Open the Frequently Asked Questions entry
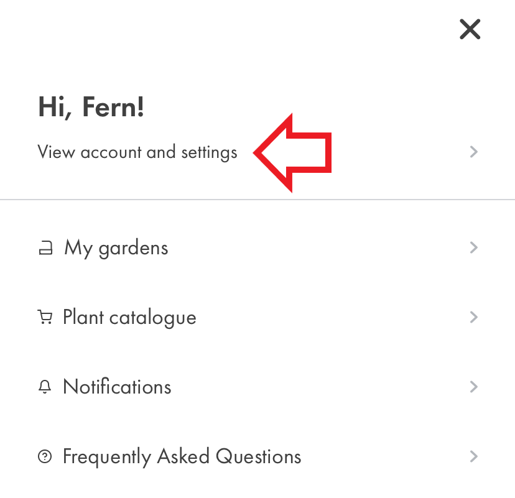The image size is (515, 498). pos(257,456)
